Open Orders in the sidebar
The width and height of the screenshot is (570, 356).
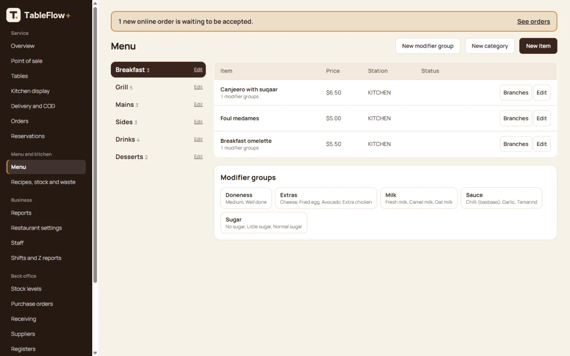click(x=46, y=121)
